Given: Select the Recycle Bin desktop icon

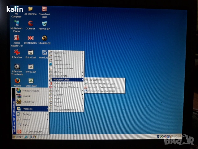Looking at the screenshot, I should [x=44, y=25].
